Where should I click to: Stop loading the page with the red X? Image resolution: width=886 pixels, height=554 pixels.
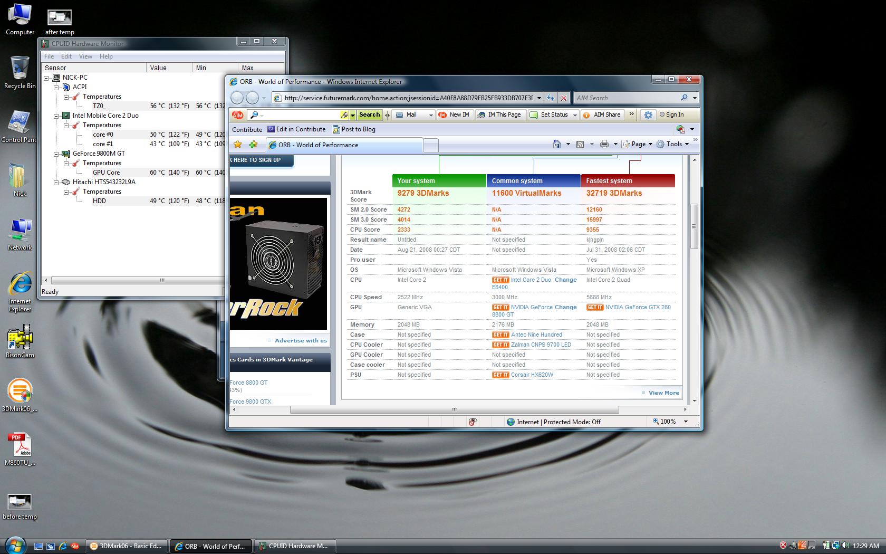coord(564,98)
